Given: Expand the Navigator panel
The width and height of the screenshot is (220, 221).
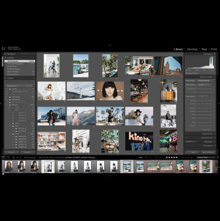Looking at the screenshot, I should pyautogui.click(x=6, y=54).
